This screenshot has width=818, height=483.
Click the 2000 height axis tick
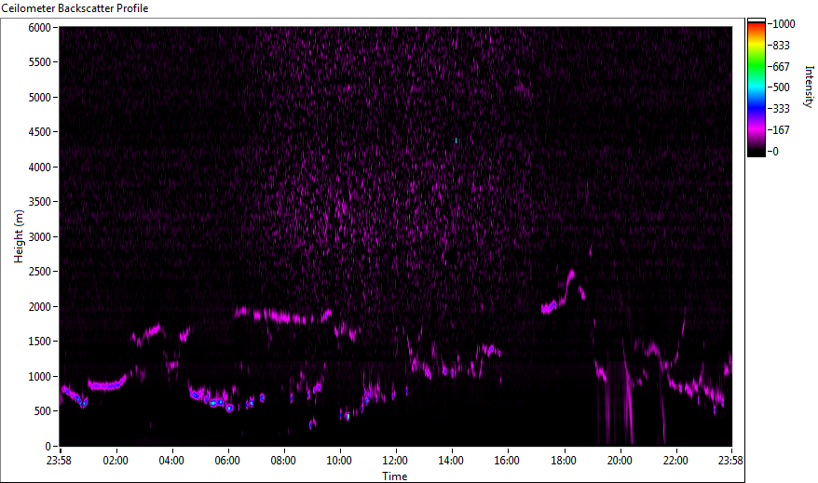(x=40, y=307)
